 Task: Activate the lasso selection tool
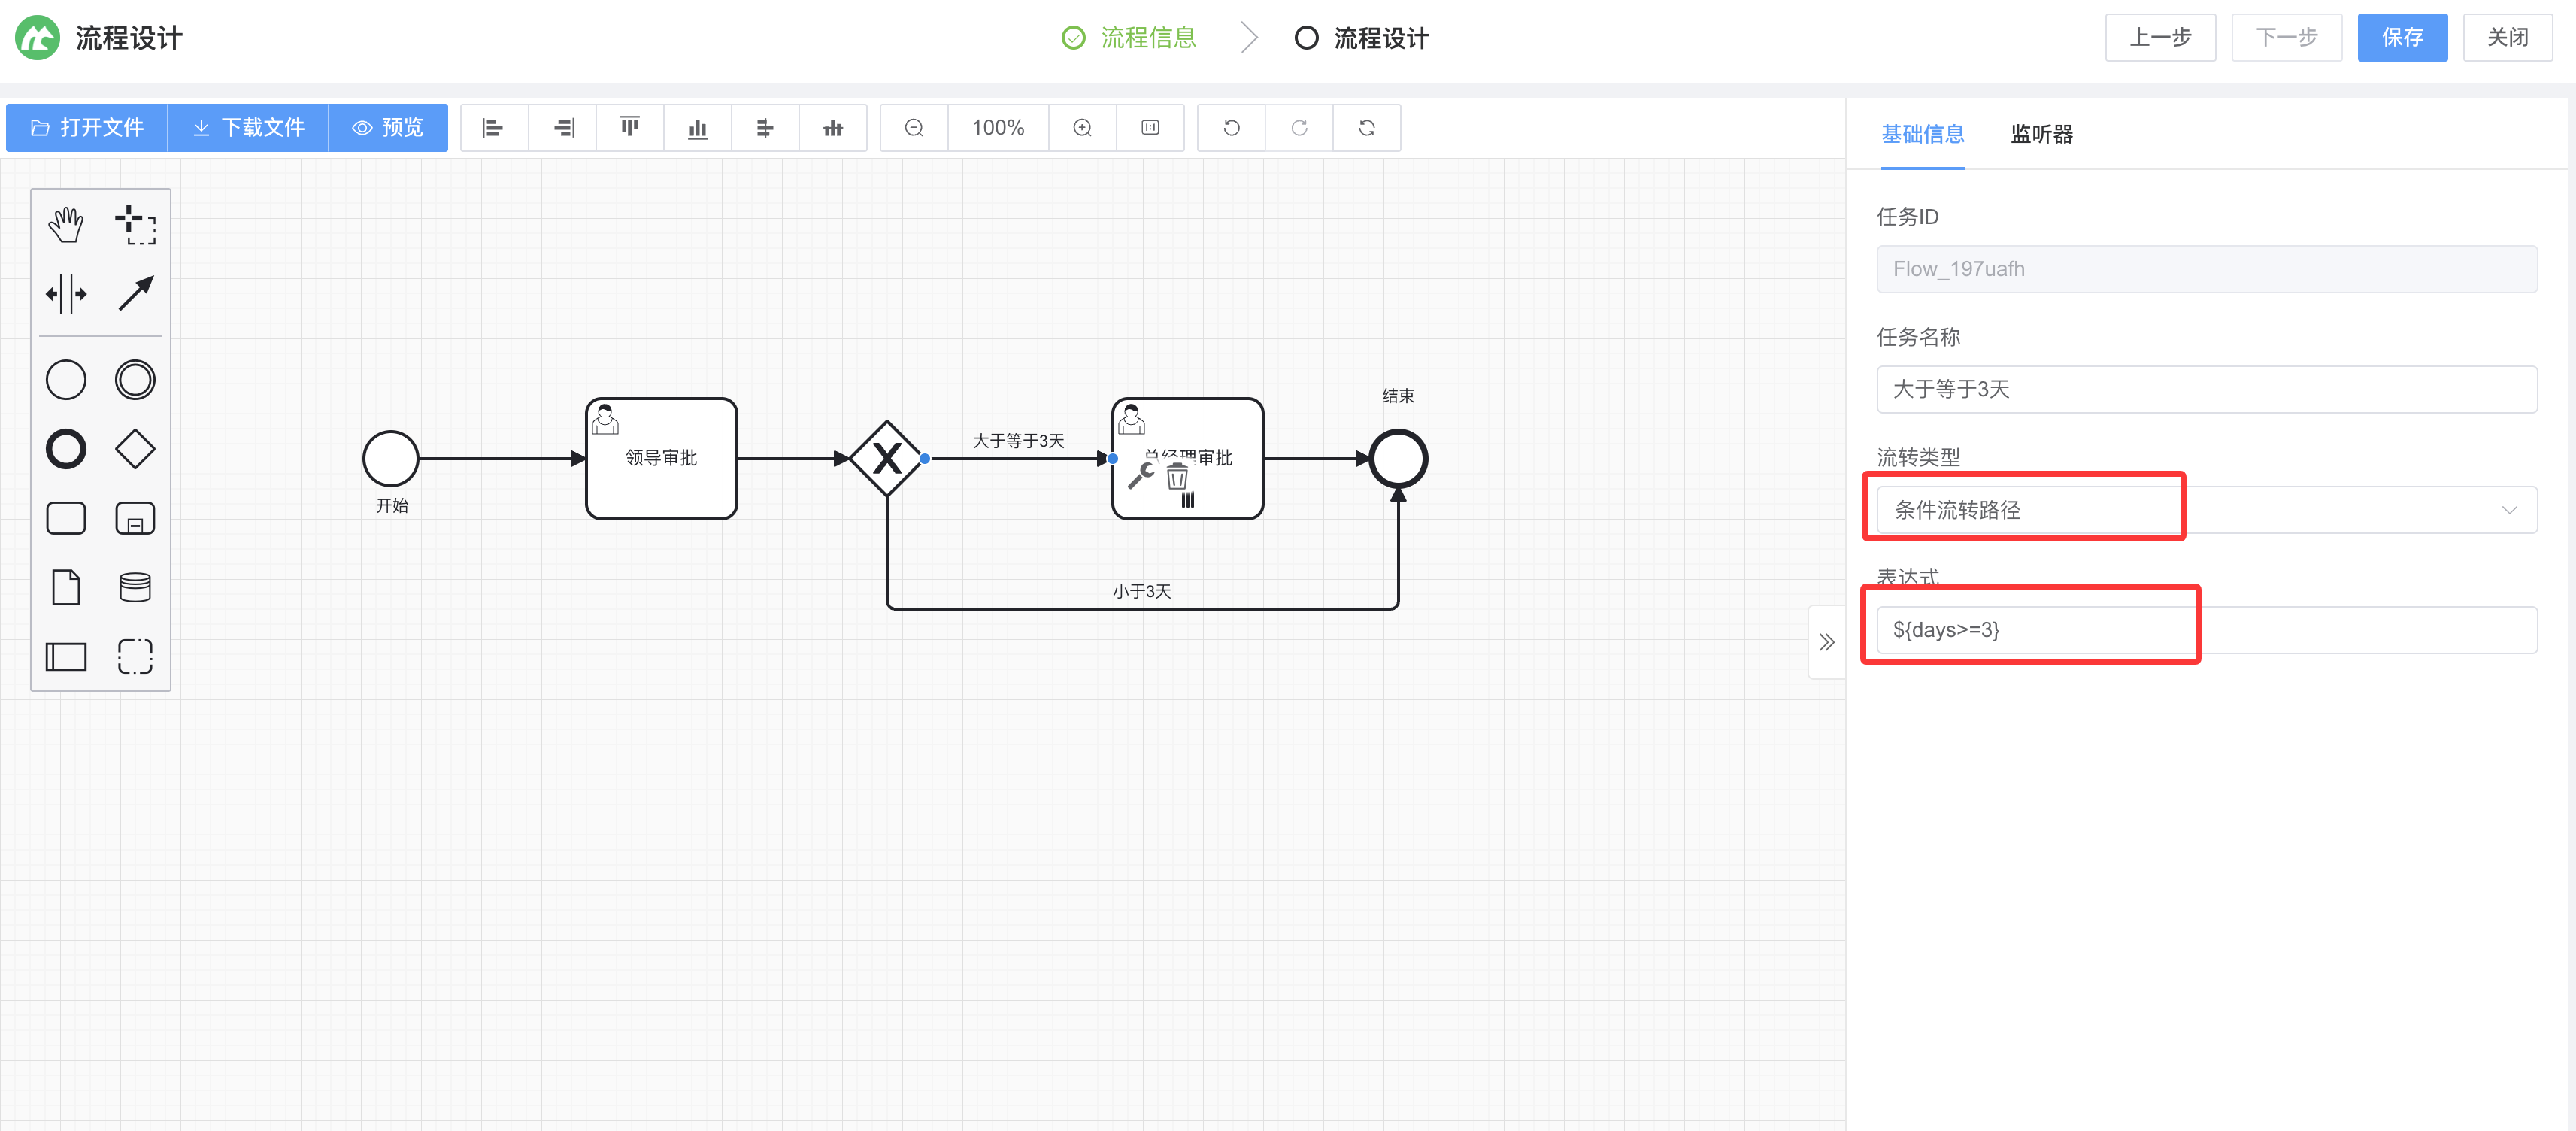point(135,224)
